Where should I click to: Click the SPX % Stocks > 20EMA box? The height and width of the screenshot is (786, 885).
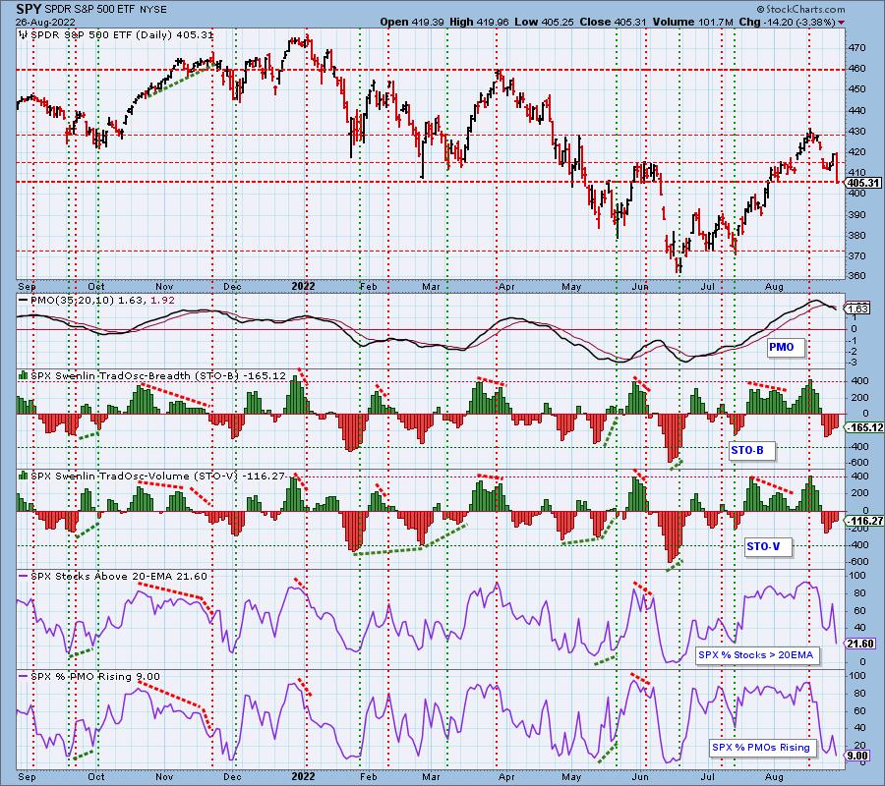[x=756, y=655]
